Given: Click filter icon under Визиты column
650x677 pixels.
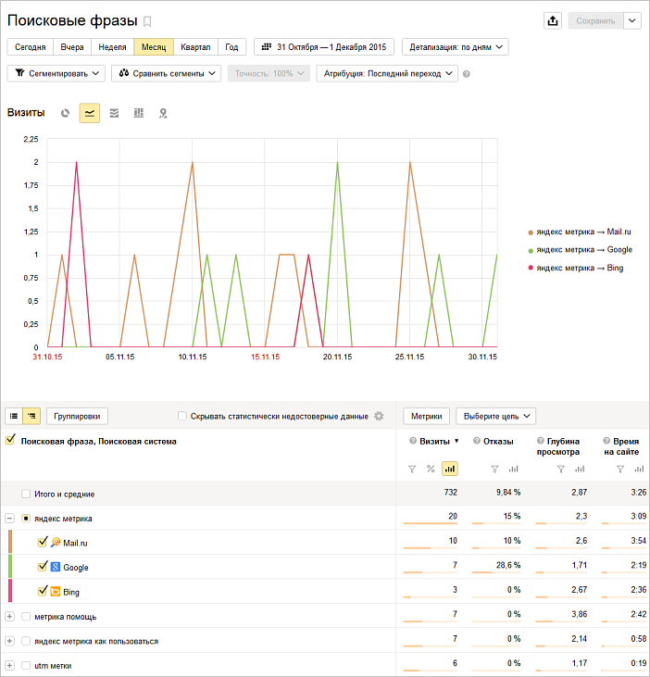Looking at the screenshot, I should 412,469.
